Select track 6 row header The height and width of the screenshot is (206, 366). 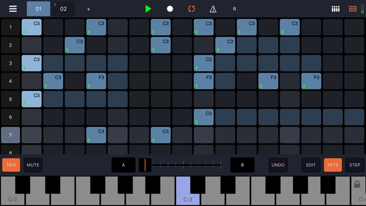pyautogui.click(x=10, y=117)
